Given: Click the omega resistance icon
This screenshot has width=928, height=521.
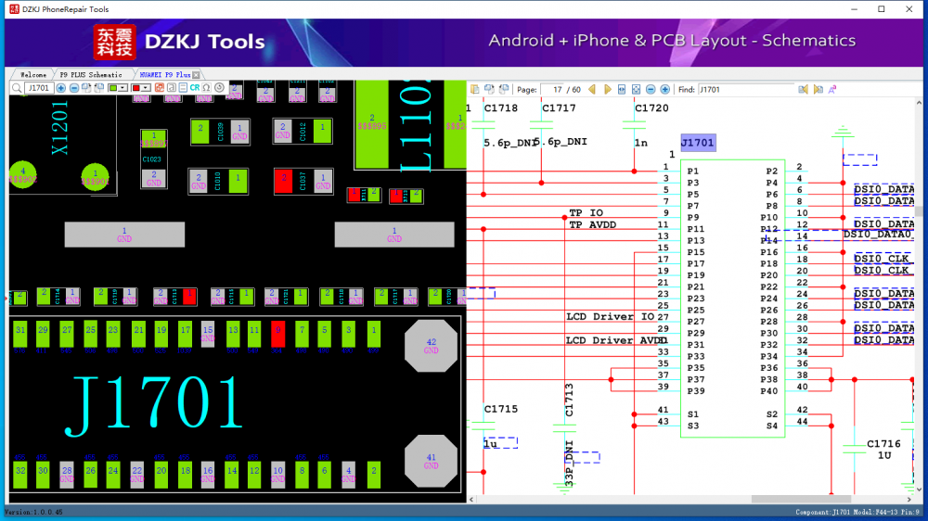Looking at the screenshot, I should pos(207,88).
